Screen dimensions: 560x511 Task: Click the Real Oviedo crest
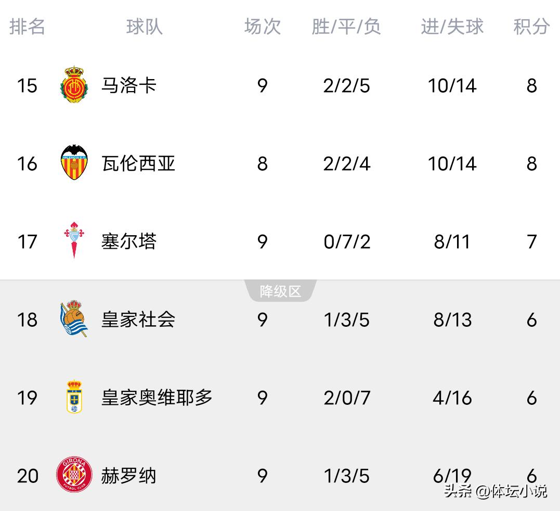74,397
